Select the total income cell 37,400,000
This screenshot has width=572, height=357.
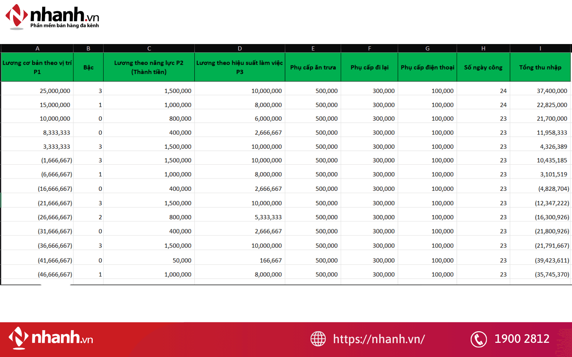[552, 91]
